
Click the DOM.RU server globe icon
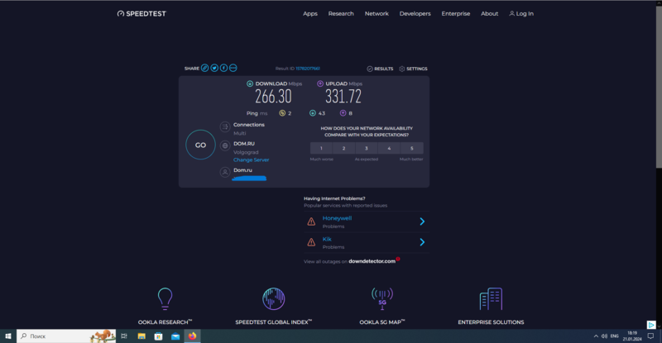(225, 145)
